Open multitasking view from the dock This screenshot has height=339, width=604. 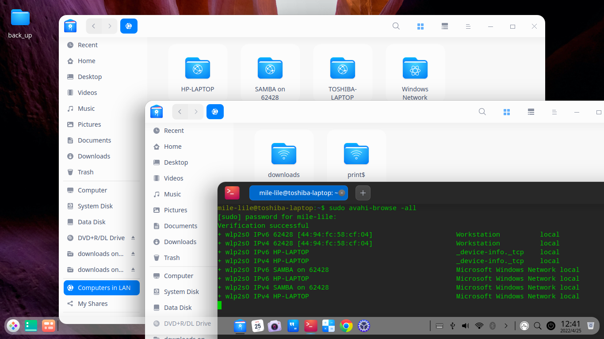point(31,326)
